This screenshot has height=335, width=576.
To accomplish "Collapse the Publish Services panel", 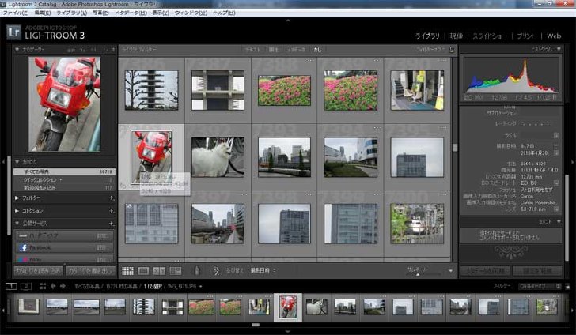I will [x=17, y=224].
